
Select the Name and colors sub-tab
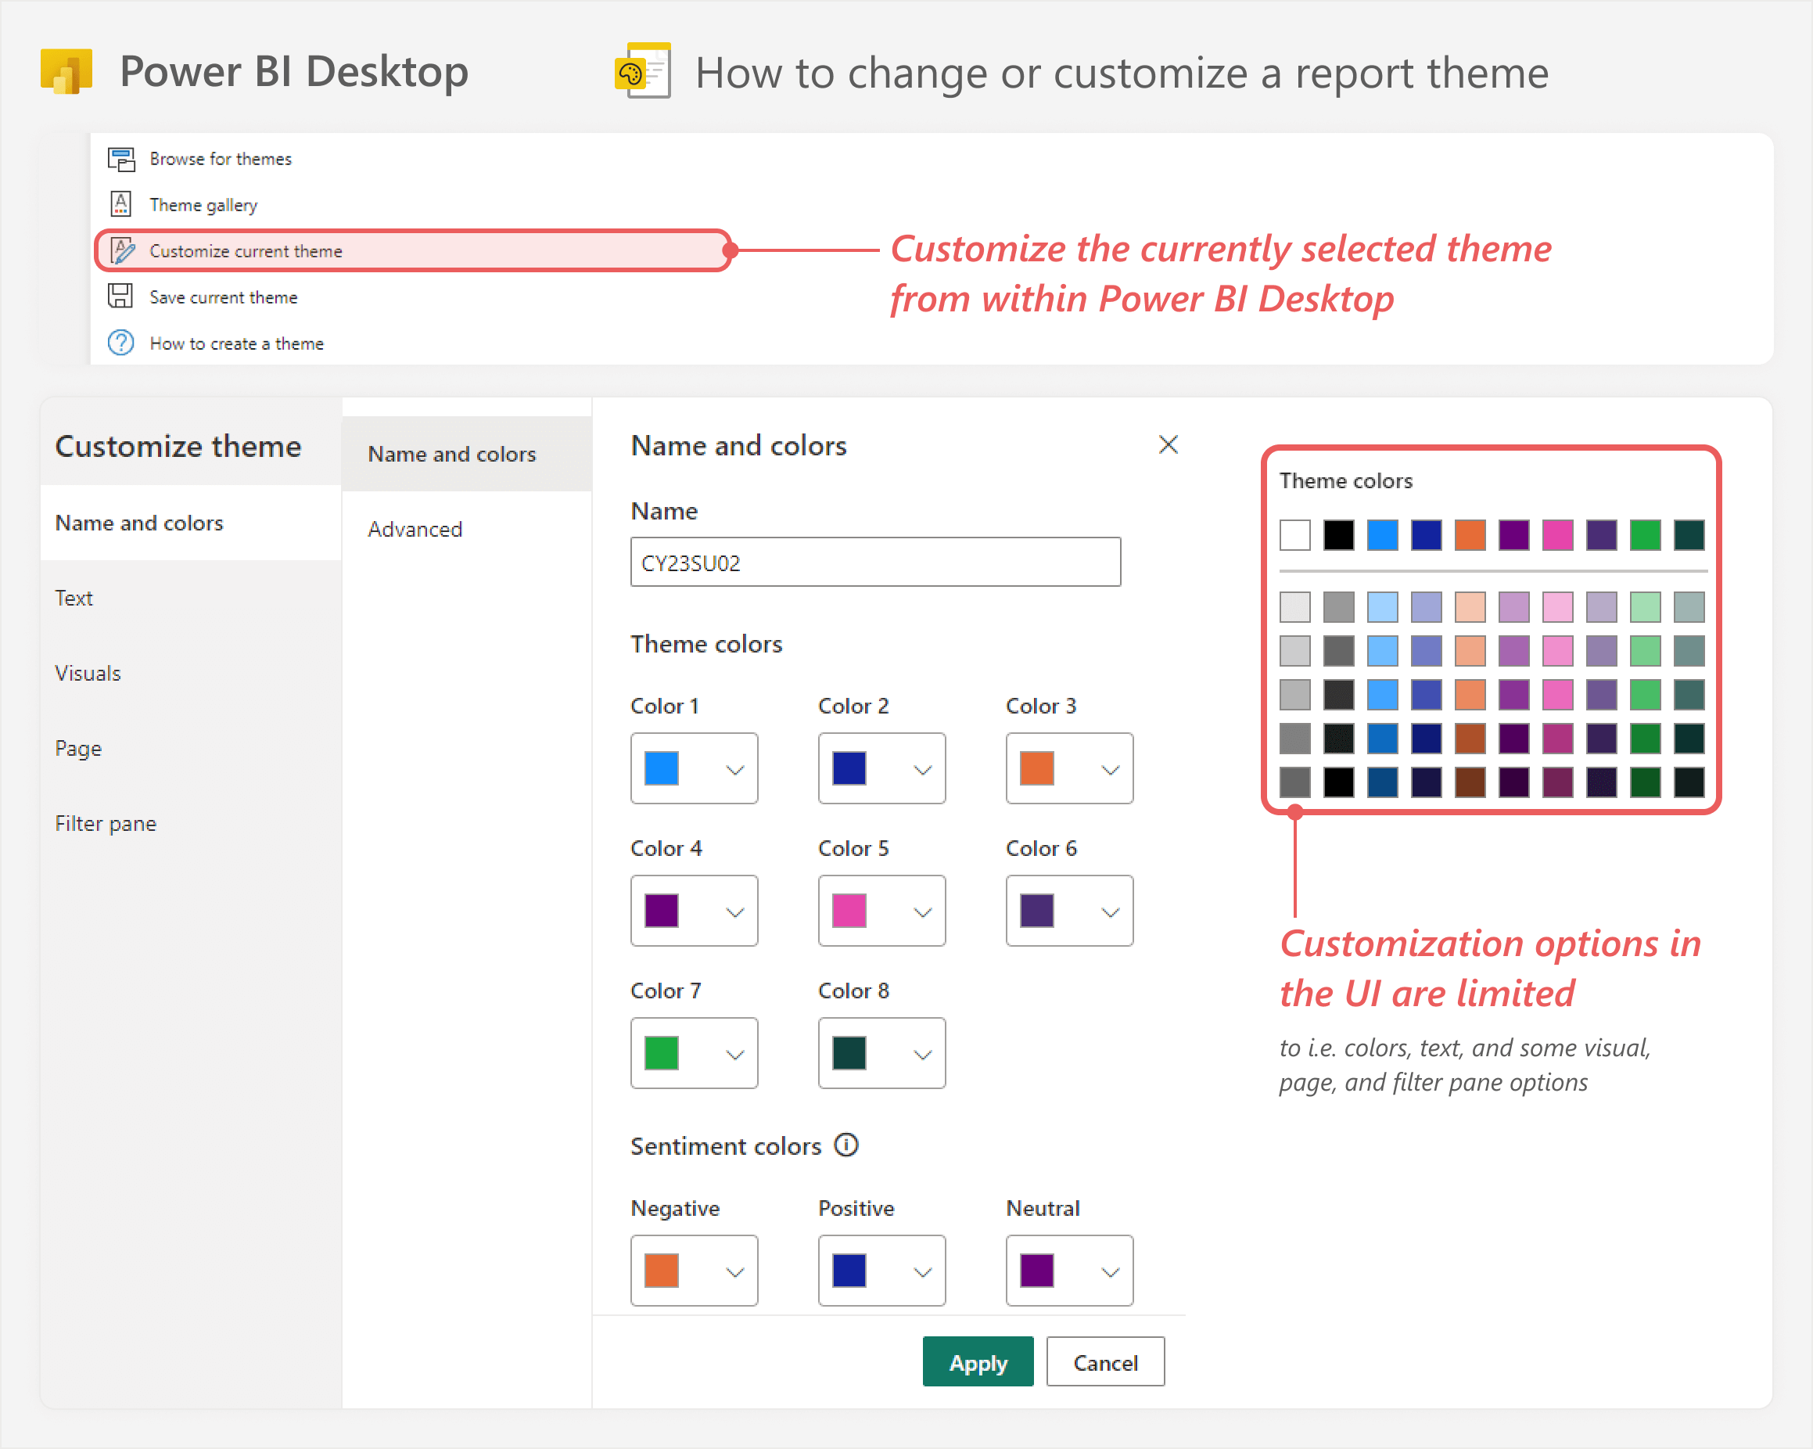[467, 454]
